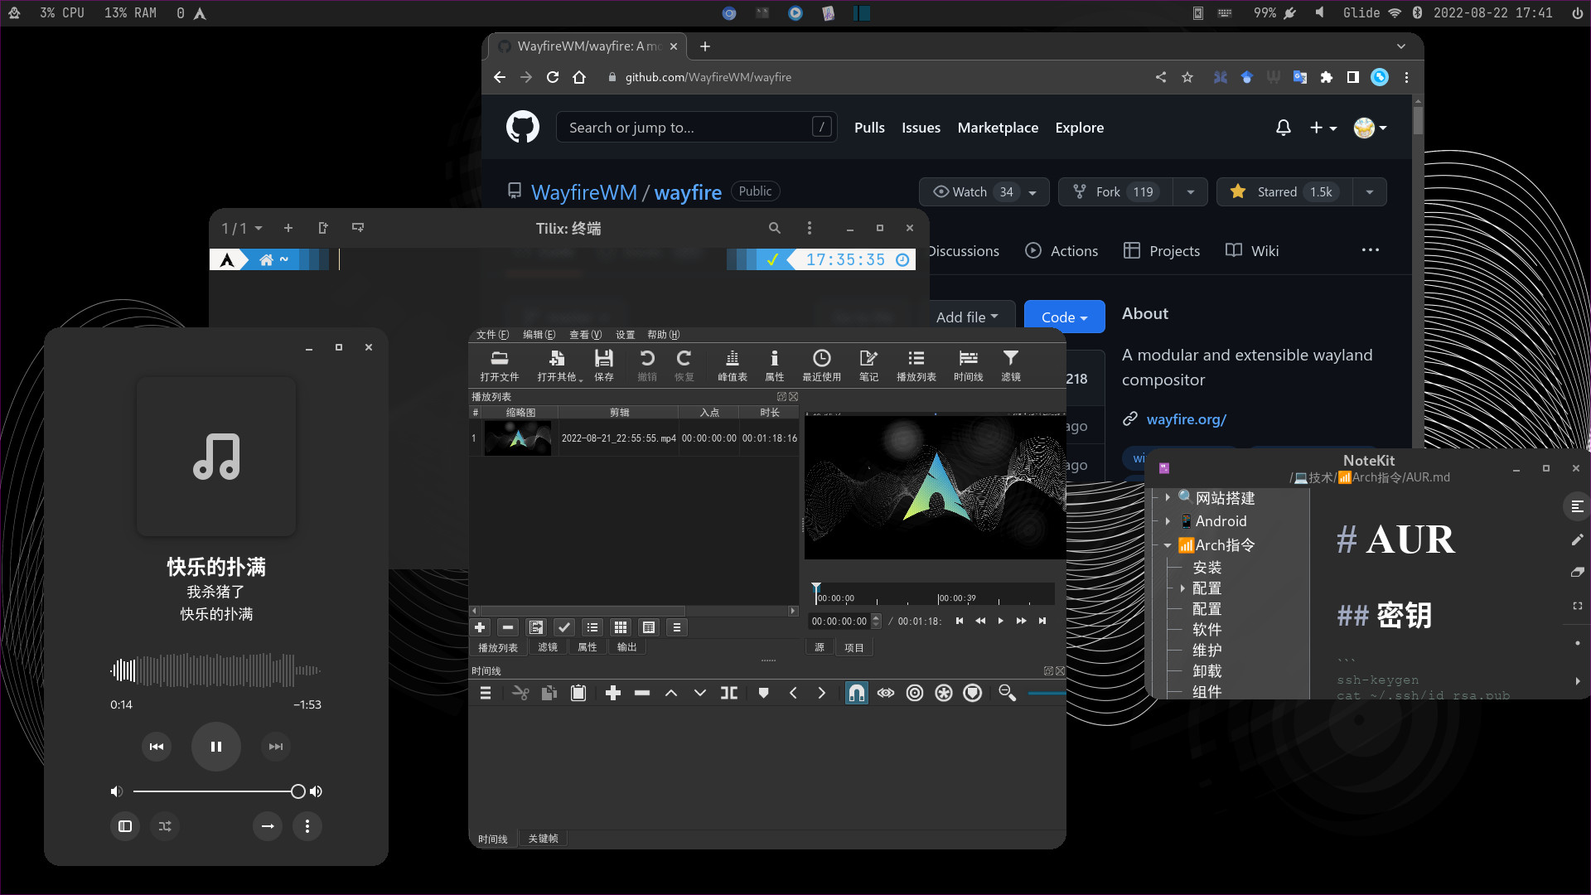
Task: Open the 编辑(E) menu in Shotcut
Action: pos(539,335)
